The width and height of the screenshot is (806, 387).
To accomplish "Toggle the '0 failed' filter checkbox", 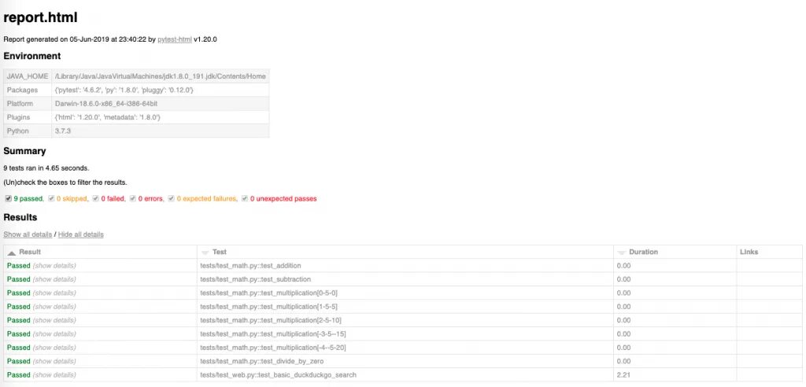I will pyautogui.click(x=96, y=199).
